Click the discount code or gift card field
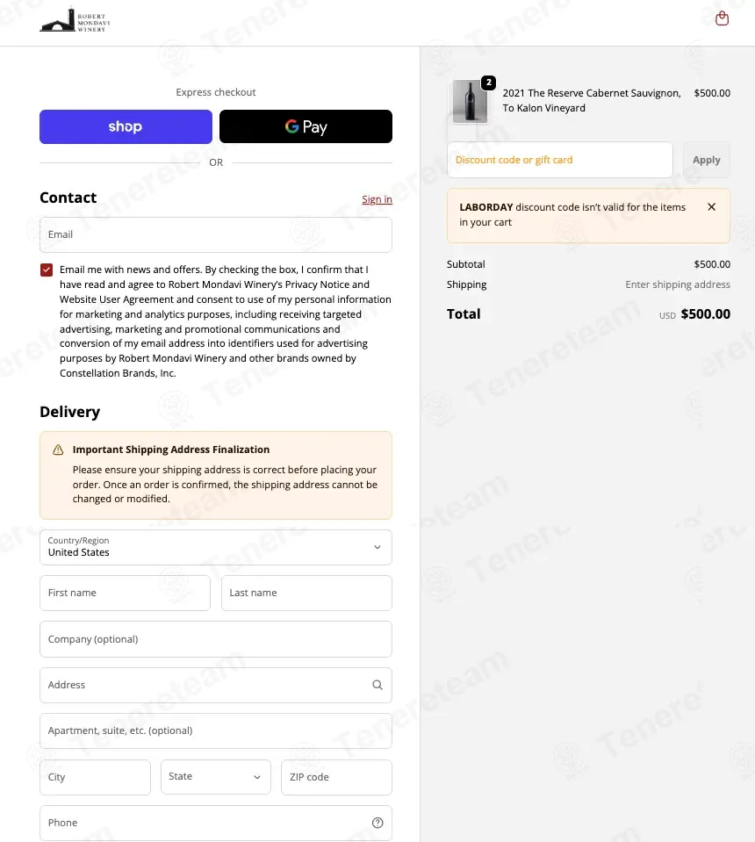755x842 pixels. click(559, 160)
